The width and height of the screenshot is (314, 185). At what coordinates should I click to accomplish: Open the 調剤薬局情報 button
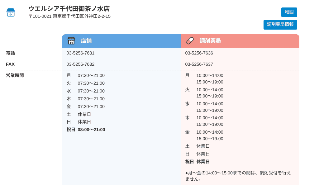tap(280, 25)
